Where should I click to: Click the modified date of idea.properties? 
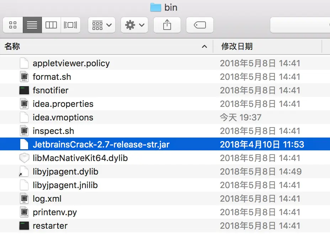coord(260,104)
